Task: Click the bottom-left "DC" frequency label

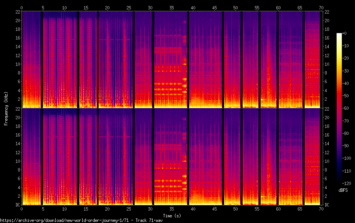Action: pyautogui.click(x=17, y=205)
